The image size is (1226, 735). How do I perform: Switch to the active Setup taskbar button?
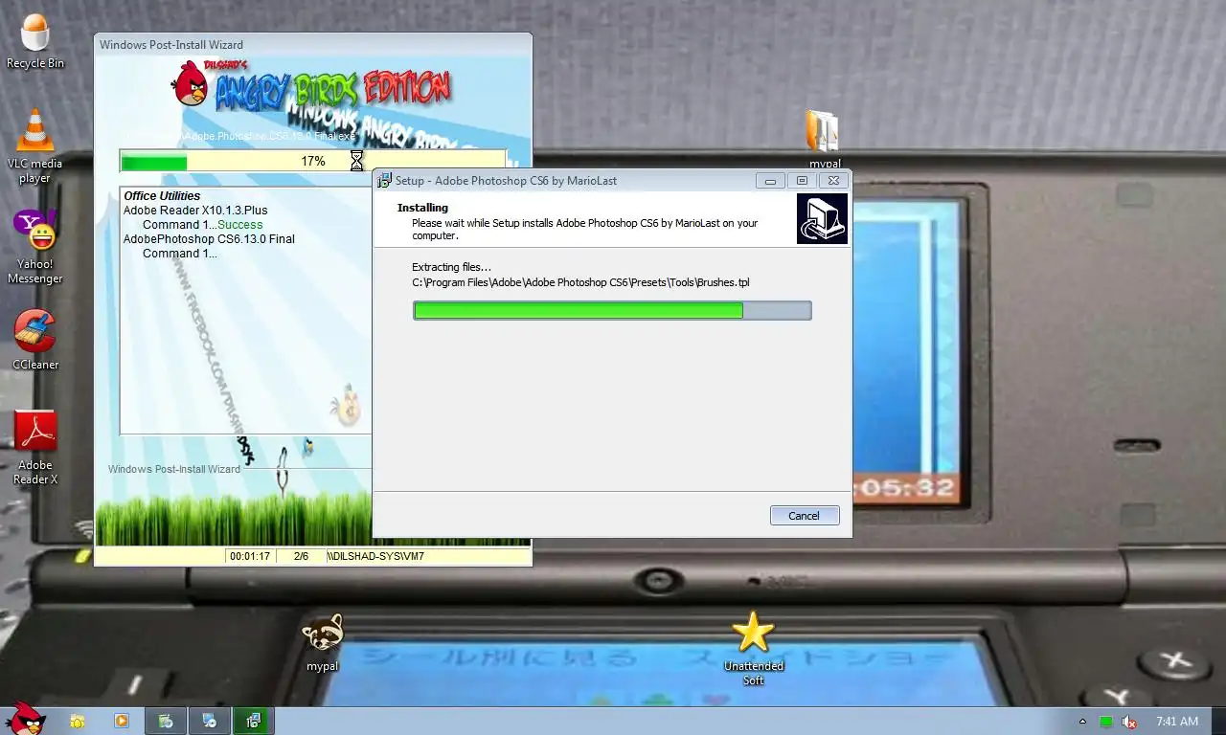pos(254,721)
